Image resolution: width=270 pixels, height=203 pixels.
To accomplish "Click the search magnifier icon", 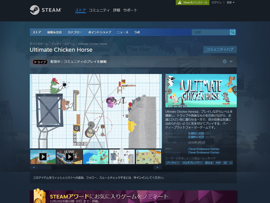I will click(232, 32).
